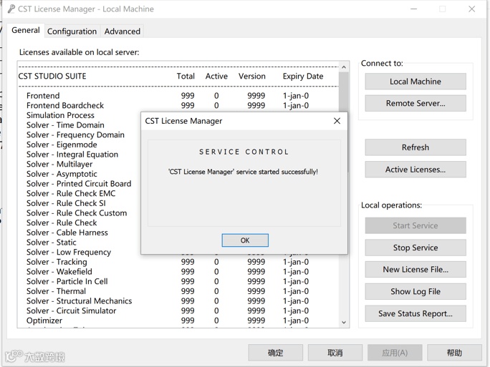Image resolution: width=490 pixels, height=367 pixels.
Task: Close the CST License Manager popup dialog
Action: [x=337, y=121]
